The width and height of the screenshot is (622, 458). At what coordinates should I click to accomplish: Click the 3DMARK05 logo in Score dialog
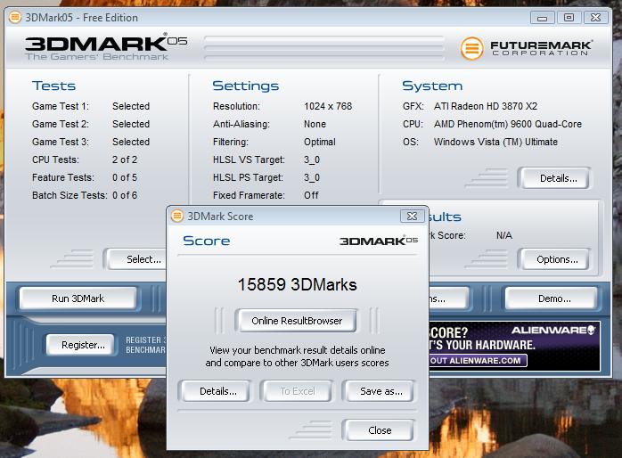[x=379, y=241]
